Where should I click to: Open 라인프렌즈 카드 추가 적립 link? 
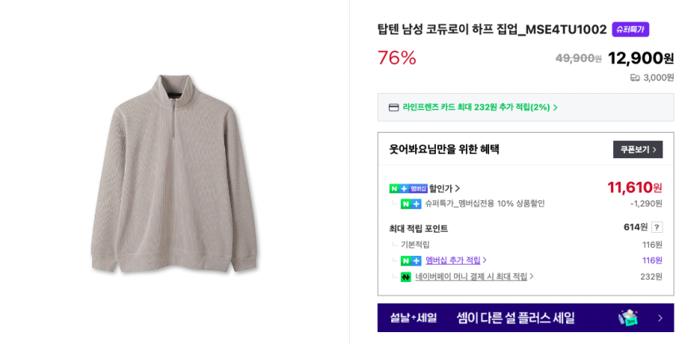[x=476, y=107]
